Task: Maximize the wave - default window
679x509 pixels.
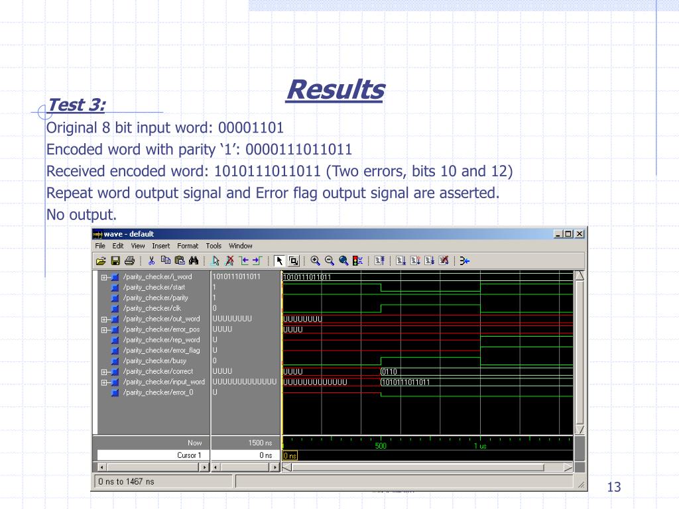Action: pyautogui.click(x=568, y=234)
